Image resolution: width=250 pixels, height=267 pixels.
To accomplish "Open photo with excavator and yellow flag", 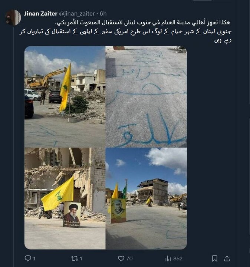I will point(65,97).
